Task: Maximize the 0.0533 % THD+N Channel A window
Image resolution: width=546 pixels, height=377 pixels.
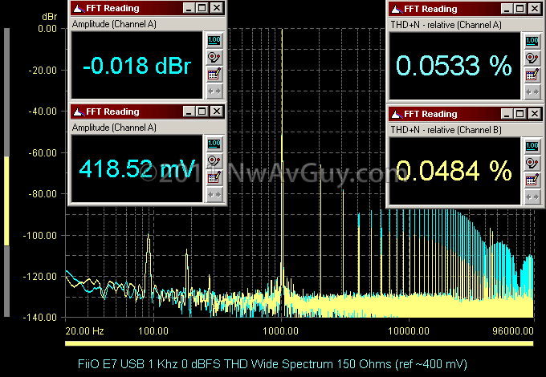Action: pyautogui.click(x=520, y=8)
